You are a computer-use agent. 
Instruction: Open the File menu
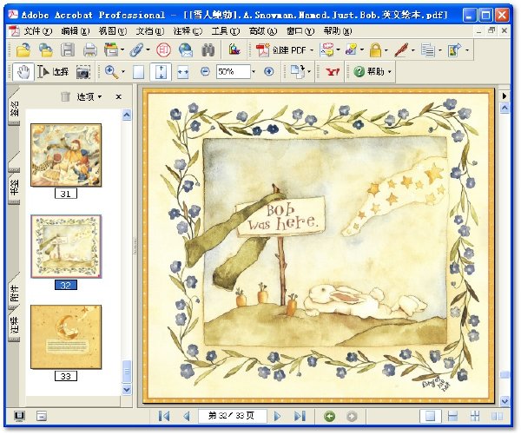(x=38, y=31)
